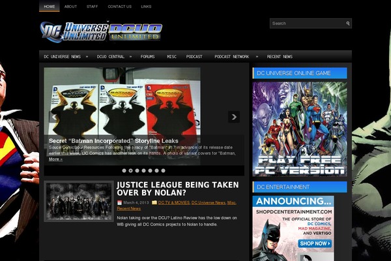
Task: Open the Contact Us page
Action: (x=120, y=7)
